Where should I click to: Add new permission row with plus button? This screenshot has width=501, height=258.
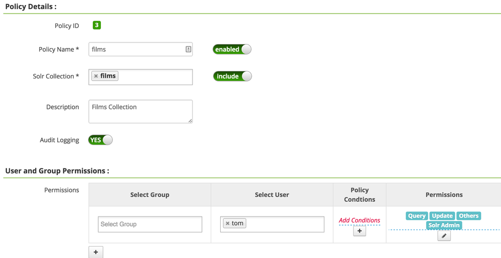(x=96, y=252)
